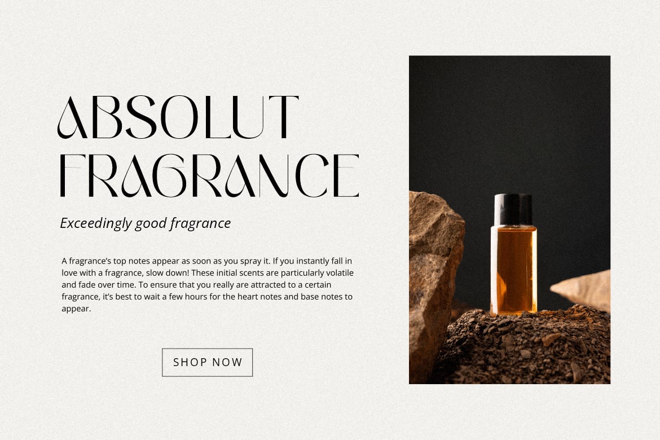Click the black cap of the bottle
Image resolution: width=660 pixels, height=440 pixels.
point(513,210)
